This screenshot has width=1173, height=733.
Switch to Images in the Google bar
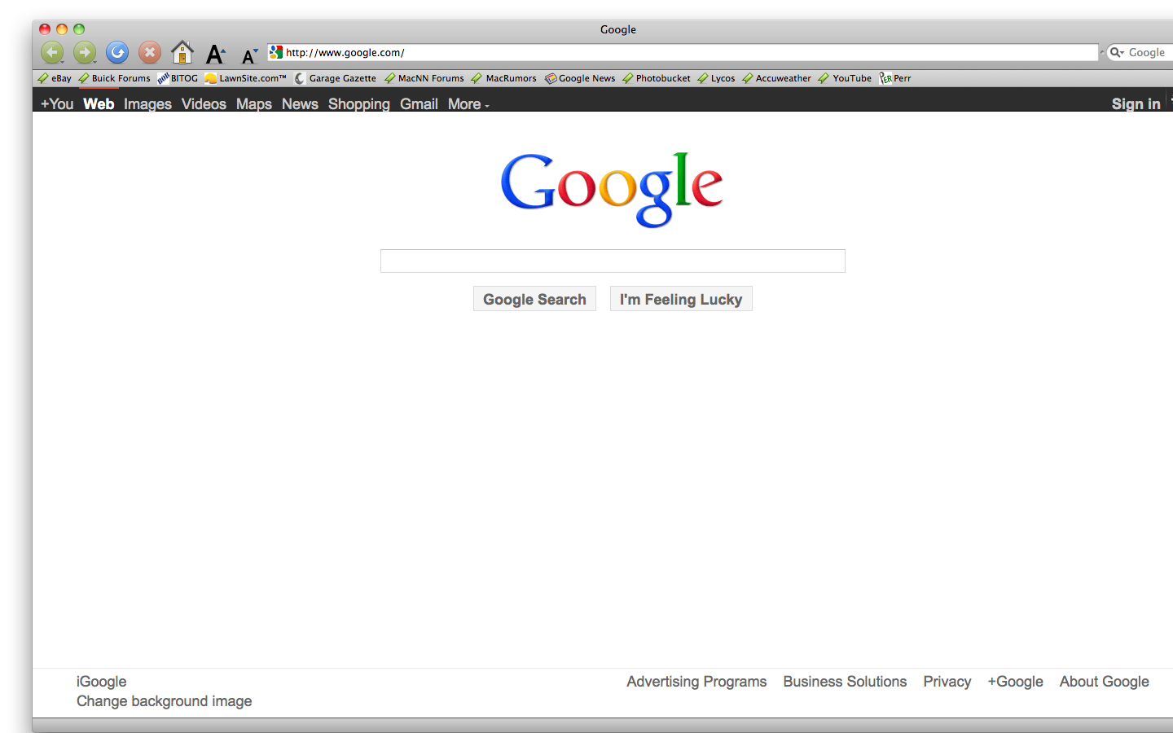(x=147, y=103)
